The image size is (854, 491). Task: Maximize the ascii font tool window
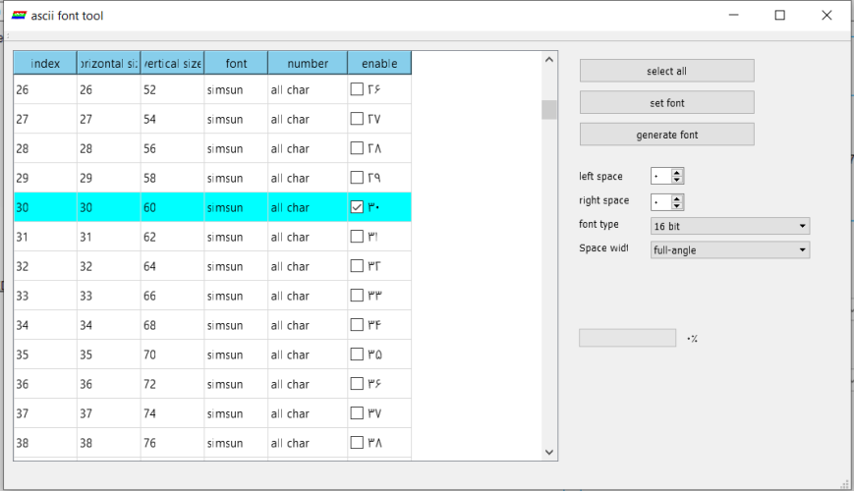coord(780,16)
